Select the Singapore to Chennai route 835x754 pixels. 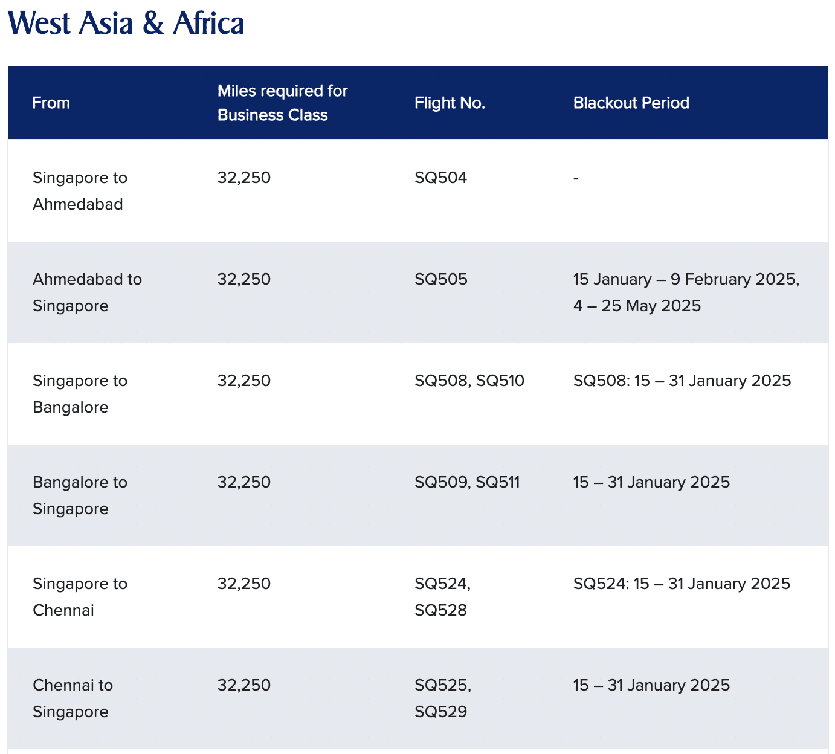tap(80, 597)
